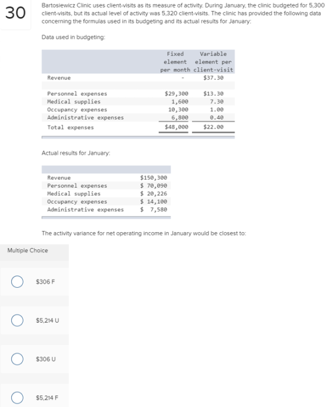Click the $5,214 U answer text
Image resolution: width=327 pixels, height=407 pixels.
tap(47, 320)
